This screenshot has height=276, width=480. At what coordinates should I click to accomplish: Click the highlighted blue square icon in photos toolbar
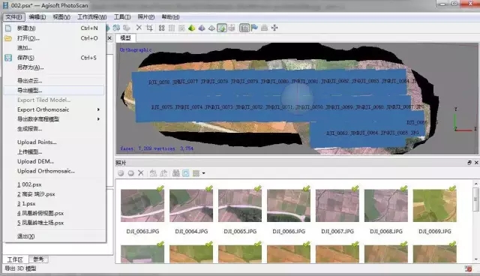tap(186, 173)
